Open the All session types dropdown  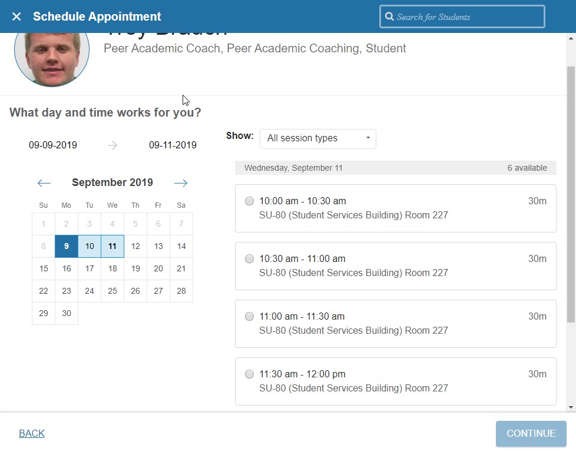[318, 139]
